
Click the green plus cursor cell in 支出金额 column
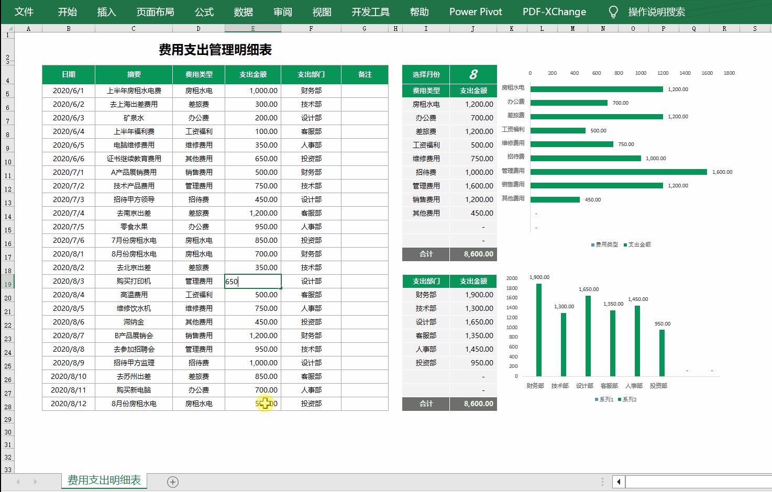(265, 404)
